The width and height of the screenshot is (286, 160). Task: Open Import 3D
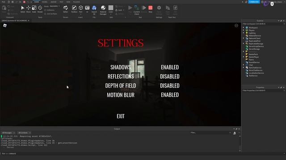coord(94,9)
